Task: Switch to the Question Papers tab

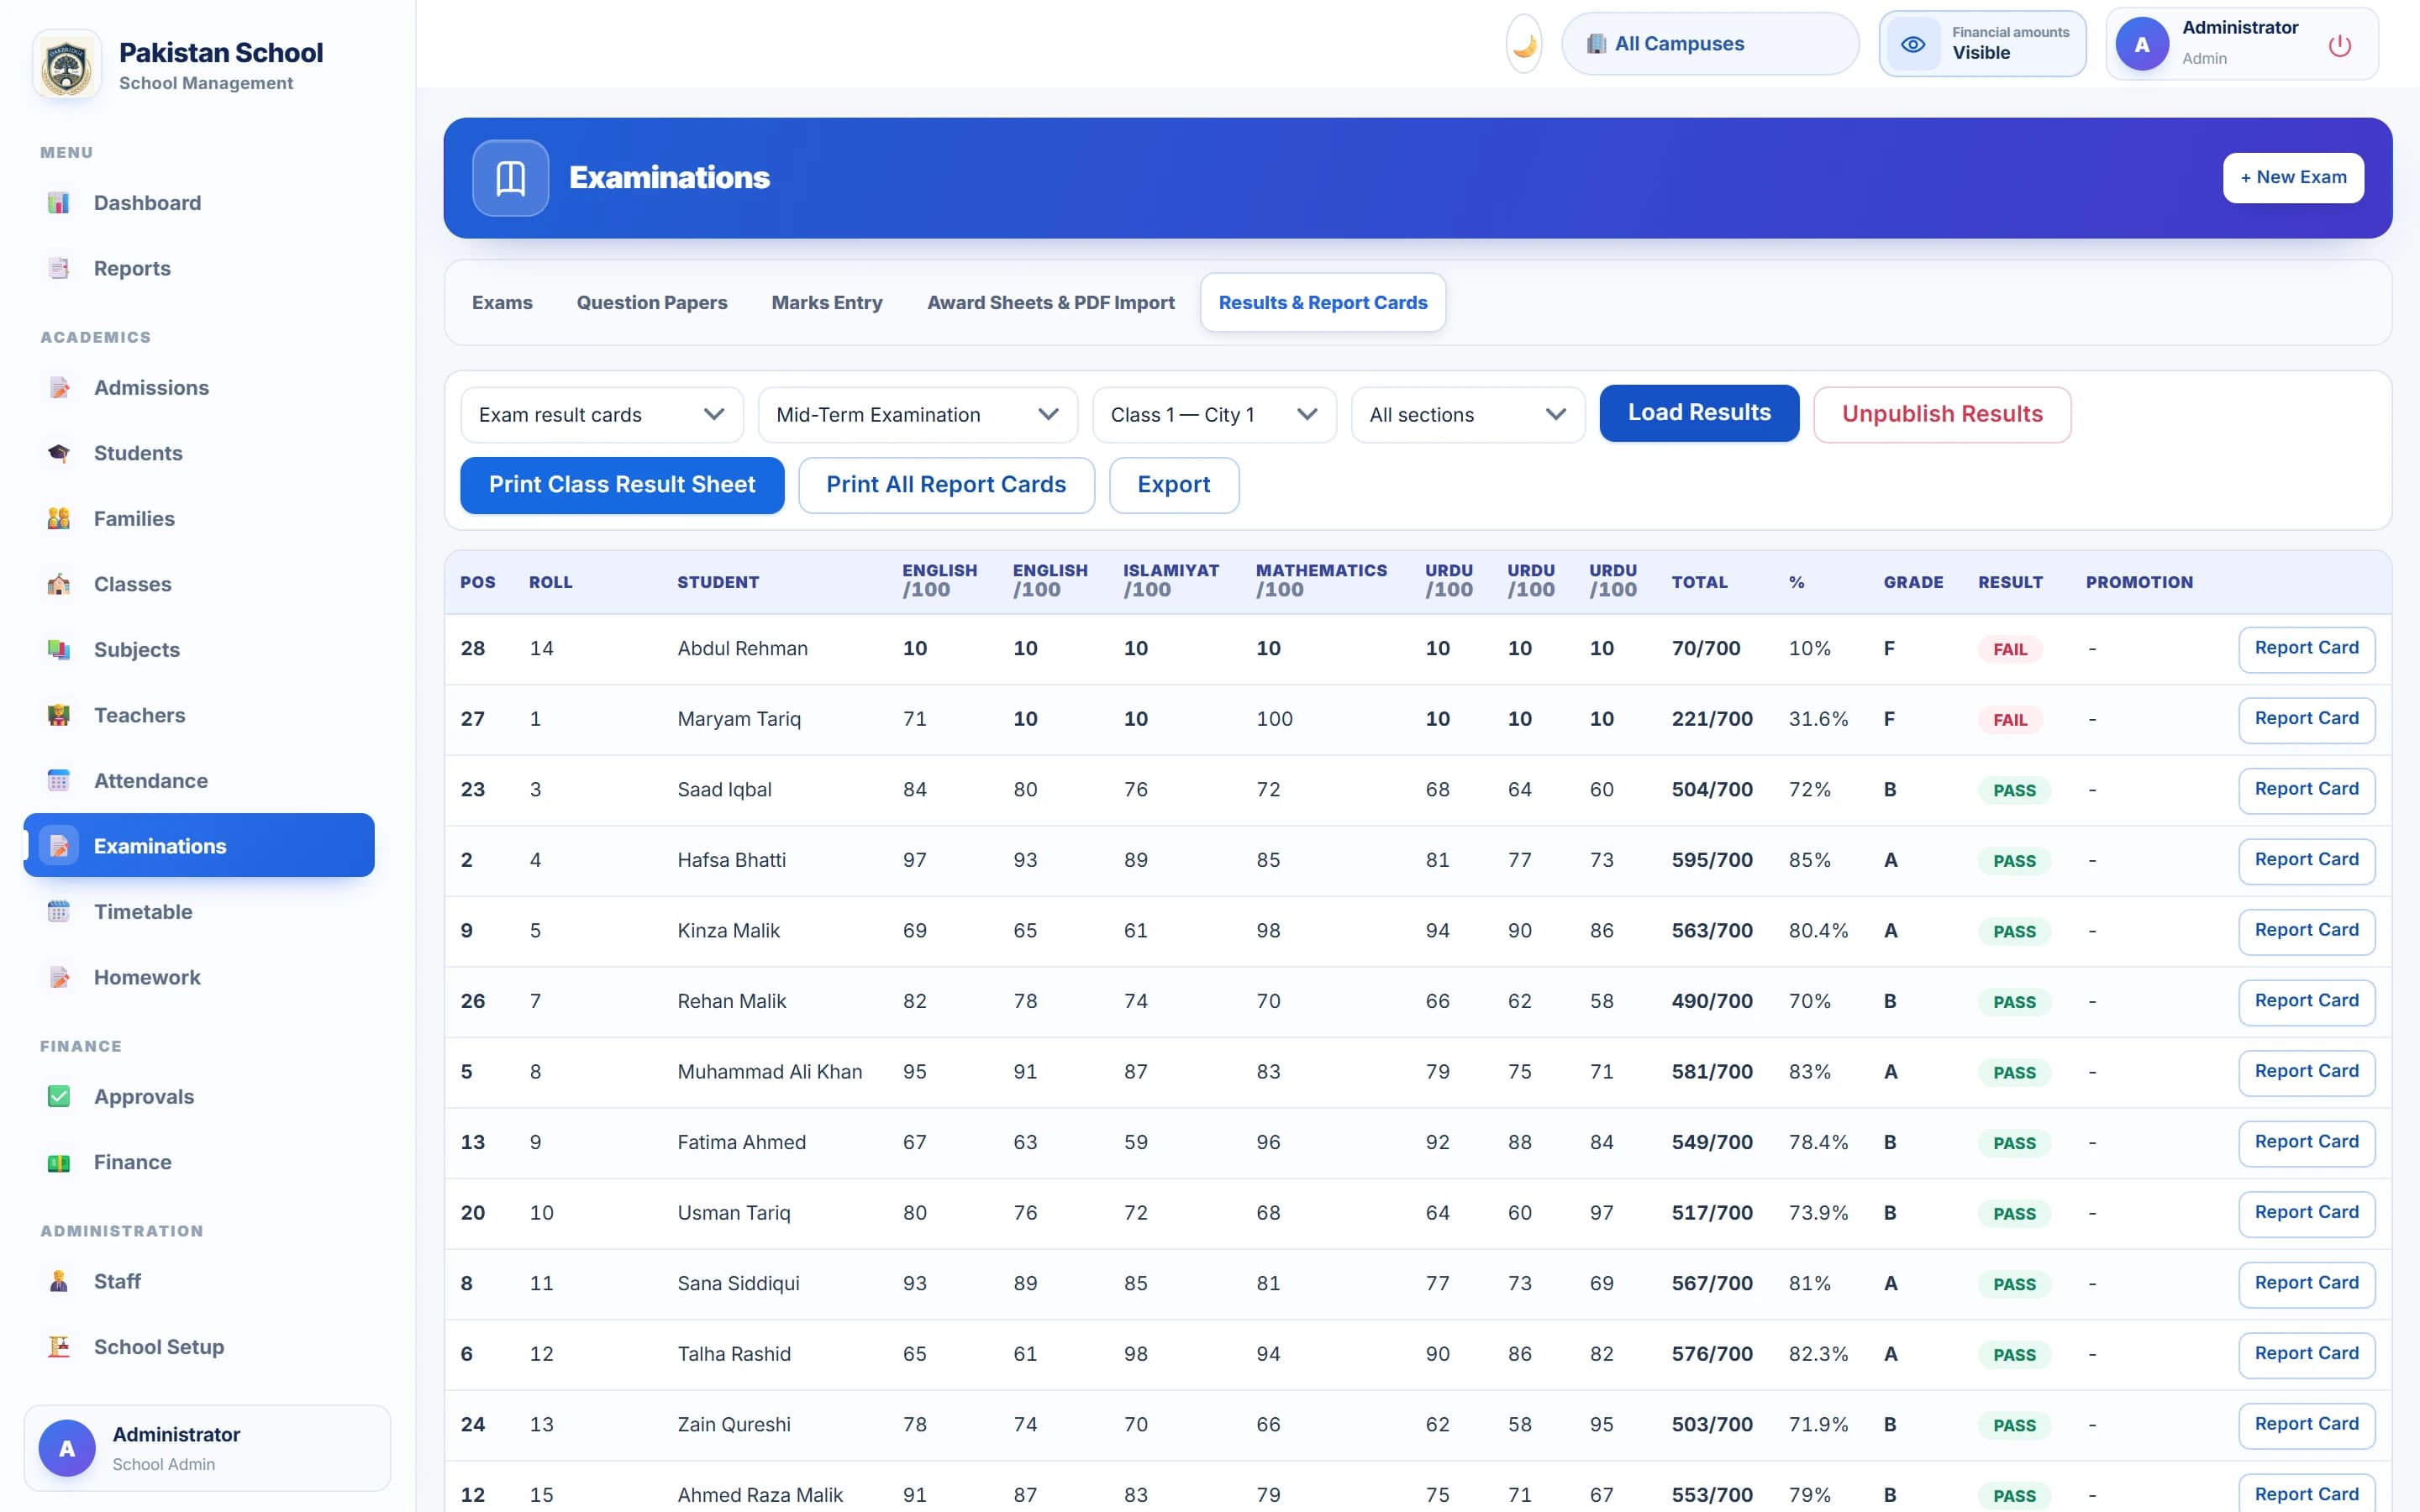Action: [652, 303]
